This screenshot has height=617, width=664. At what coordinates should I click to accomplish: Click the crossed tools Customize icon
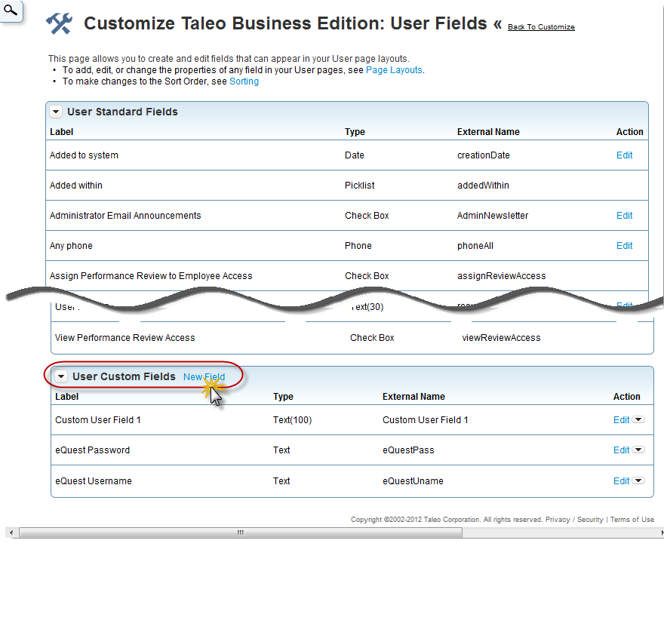click(60, 23)
